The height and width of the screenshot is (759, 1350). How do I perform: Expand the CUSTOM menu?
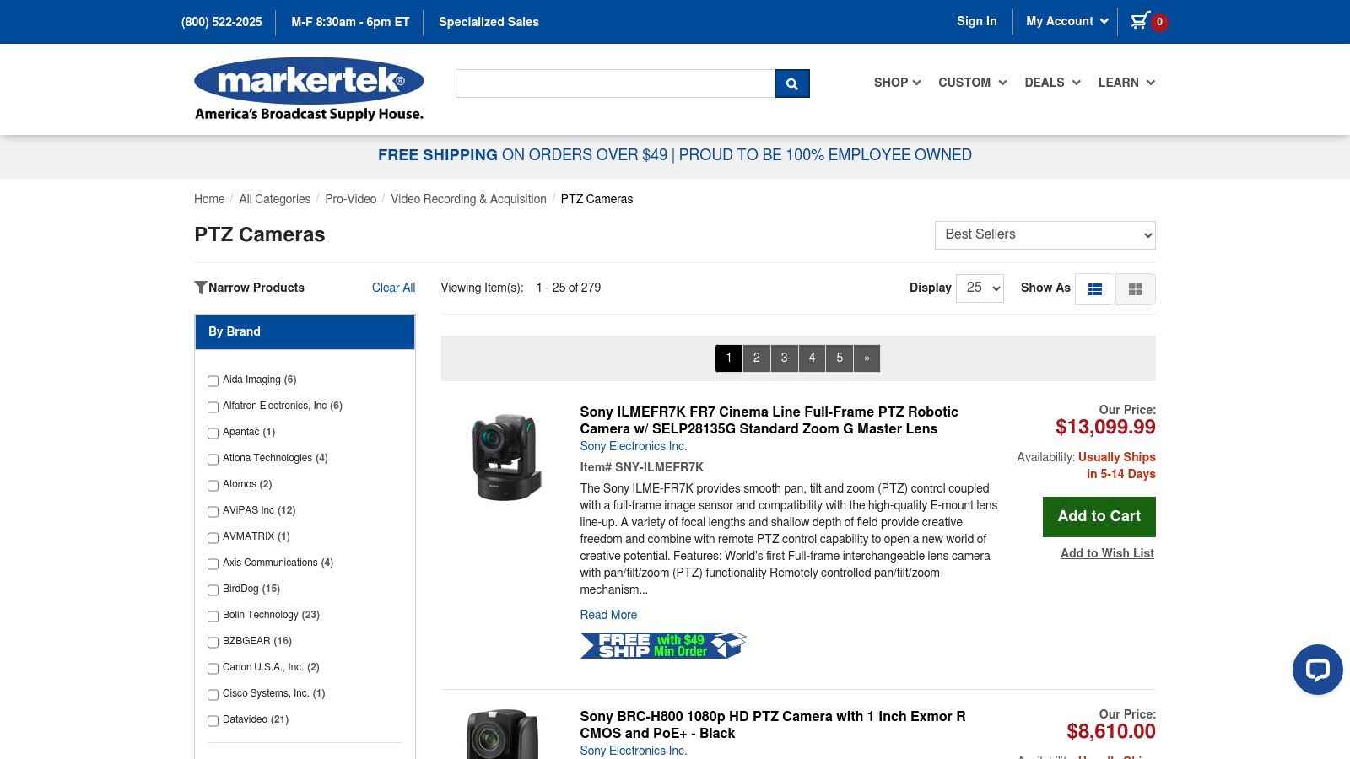click(973, 83)
